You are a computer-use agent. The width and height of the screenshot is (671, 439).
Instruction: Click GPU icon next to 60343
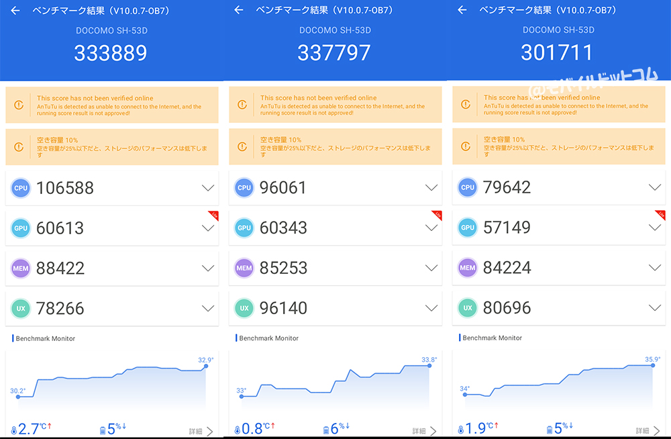[x=244, y=228]
